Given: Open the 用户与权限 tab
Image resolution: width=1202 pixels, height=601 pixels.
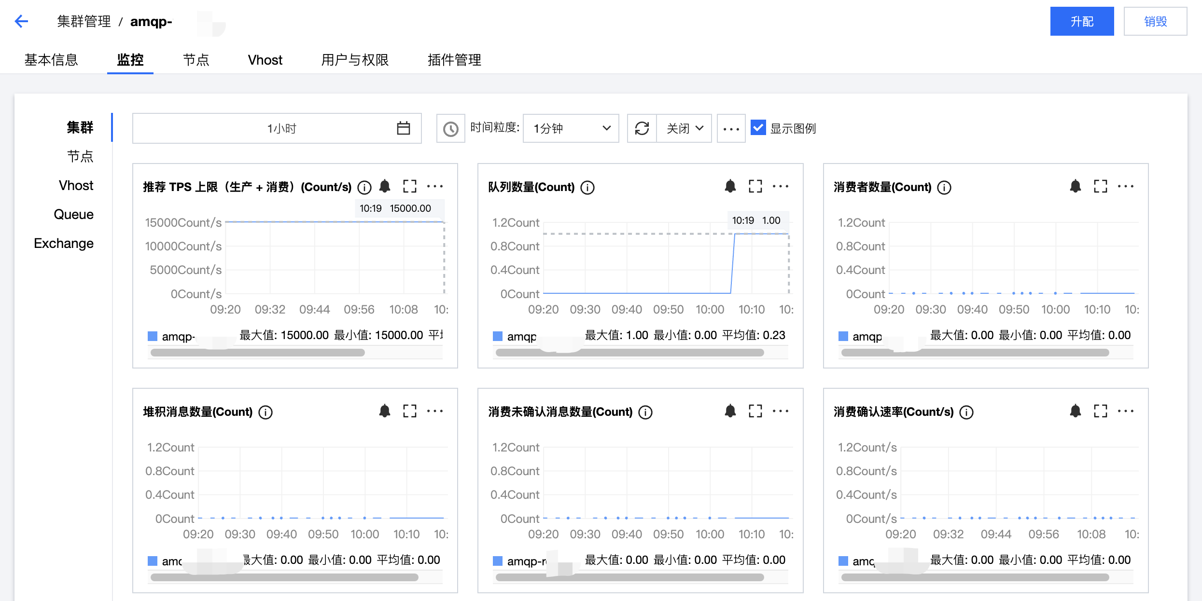Looking at the screenshot, I should [x=355, y=60].
